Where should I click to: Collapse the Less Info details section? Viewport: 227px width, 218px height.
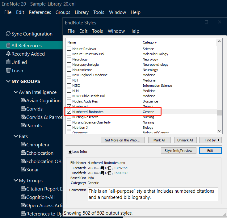coord(70,152)
